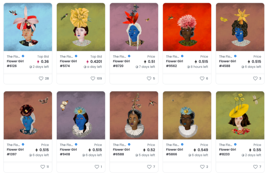Open collection link on Flower Girl #6588 card
268x177 pixels.
point(119,145)
